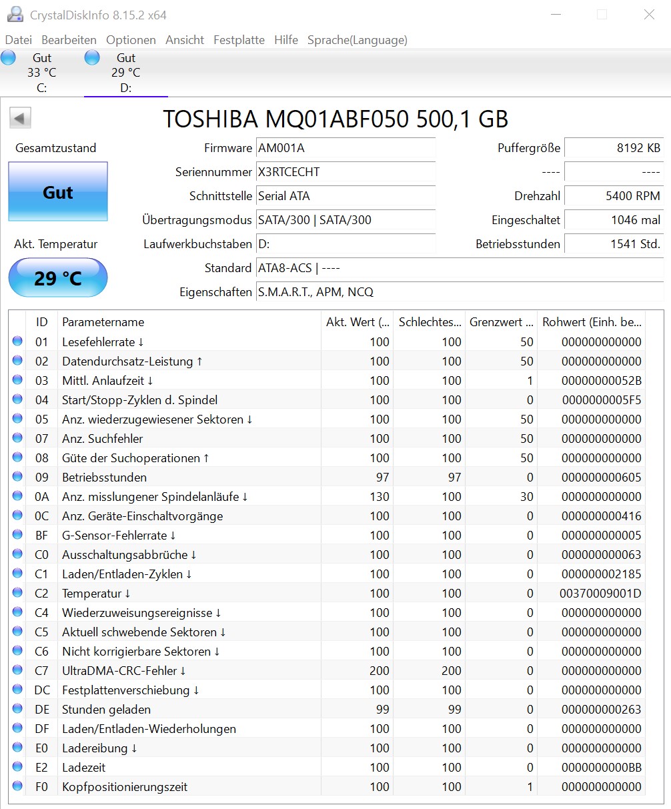
Task: Click the Gut overall health status button
Action: pyautogui.click(x=58, y=192)
